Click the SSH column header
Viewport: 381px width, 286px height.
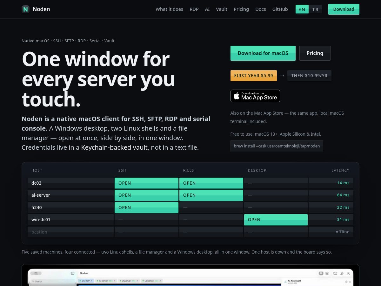[122, 170]
